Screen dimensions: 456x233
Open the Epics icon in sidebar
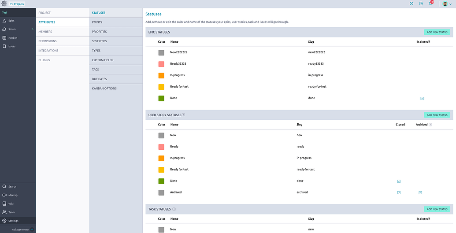point(4,21)
